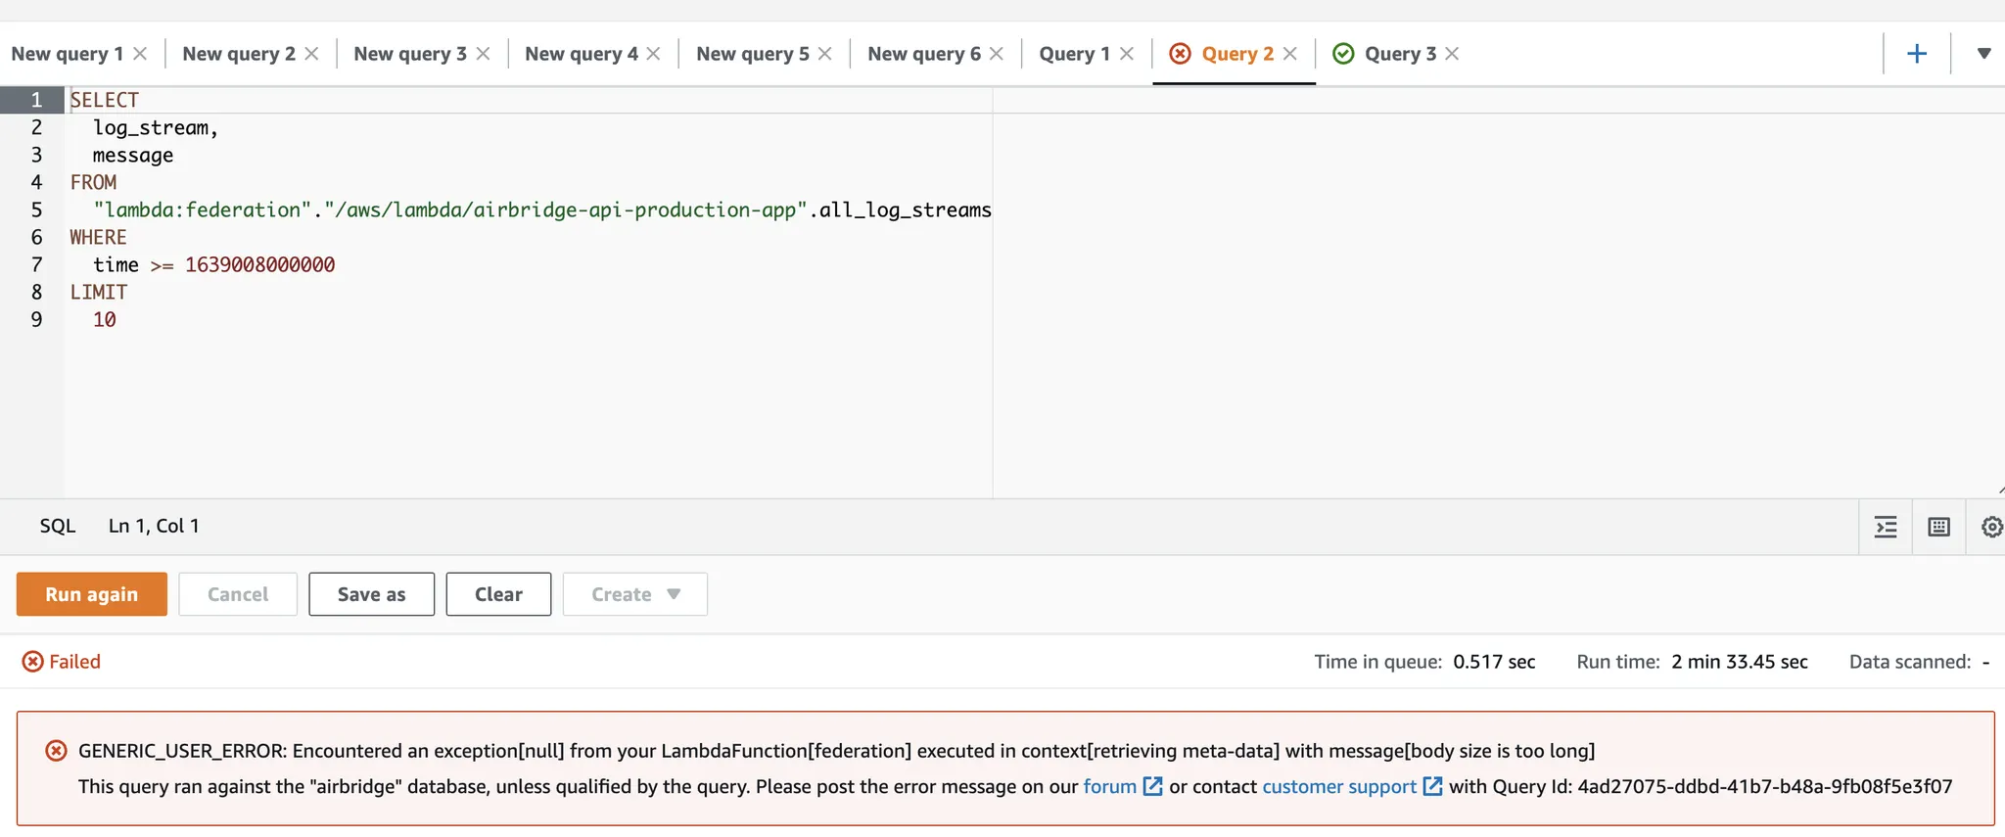Add a new query tab with plus icon
The height and width of the screenshot is (837, 2005).
point(1916,54)
